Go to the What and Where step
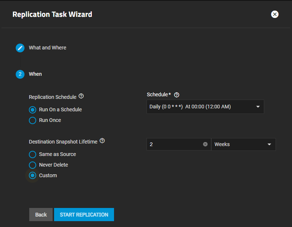Viewport: 292px width, 227px height. pos(48,48)
